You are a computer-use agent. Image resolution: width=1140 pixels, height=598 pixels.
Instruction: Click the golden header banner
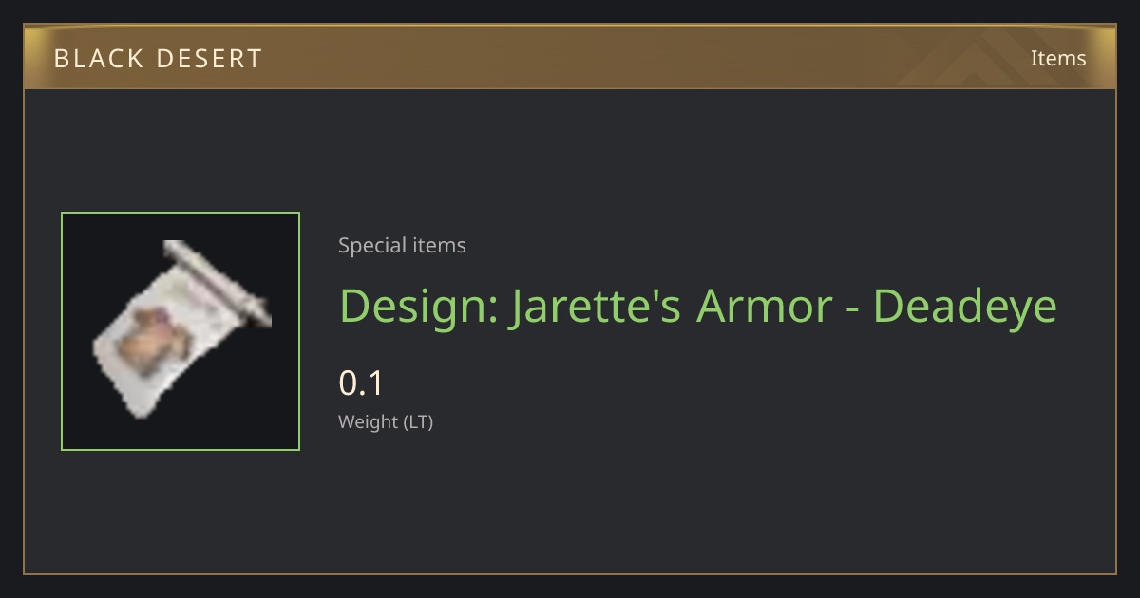(x=570, y=57)
